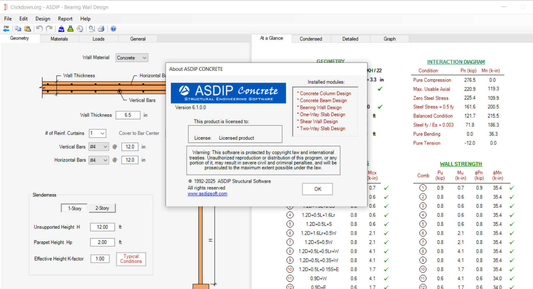
Task: Open the Wall Material dropdown
Action: click(132, 58)
